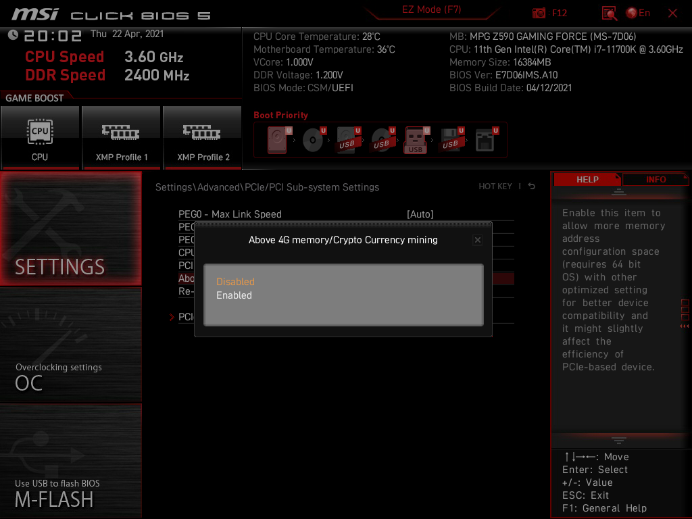Image resolution: width=692 pixels, height=519 pixels.
Task: Switch to EZ Mode (F7)
Action: 431,9
